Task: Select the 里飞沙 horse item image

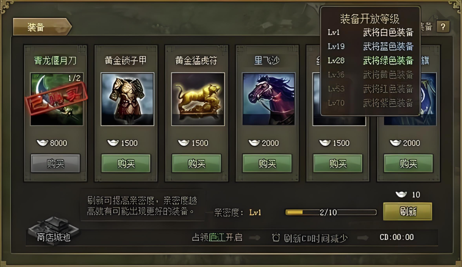Action: click(269, 99)
